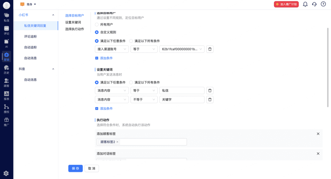Open the notifications bell icon
This screenshot has width=331, height=179.
click(x=305, y=4)
